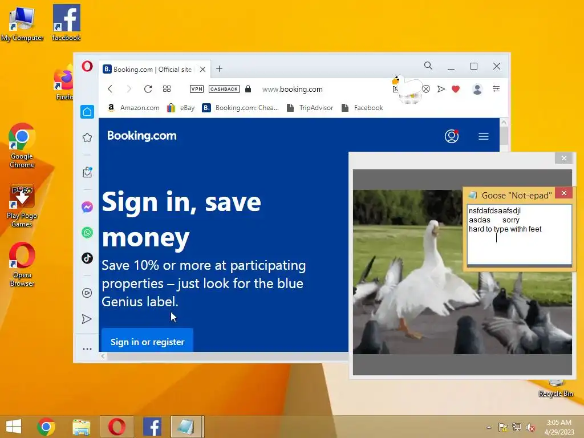Add page to bookmarks with heart icon
The height and width of the screenshot is (438, 584).
(x=456, y=88)
